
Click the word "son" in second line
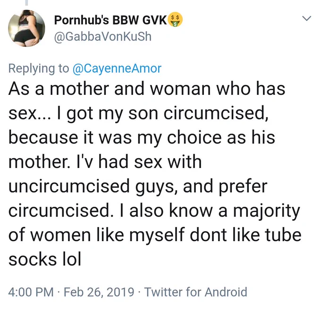pyautogui.click(x=143, y=114)
